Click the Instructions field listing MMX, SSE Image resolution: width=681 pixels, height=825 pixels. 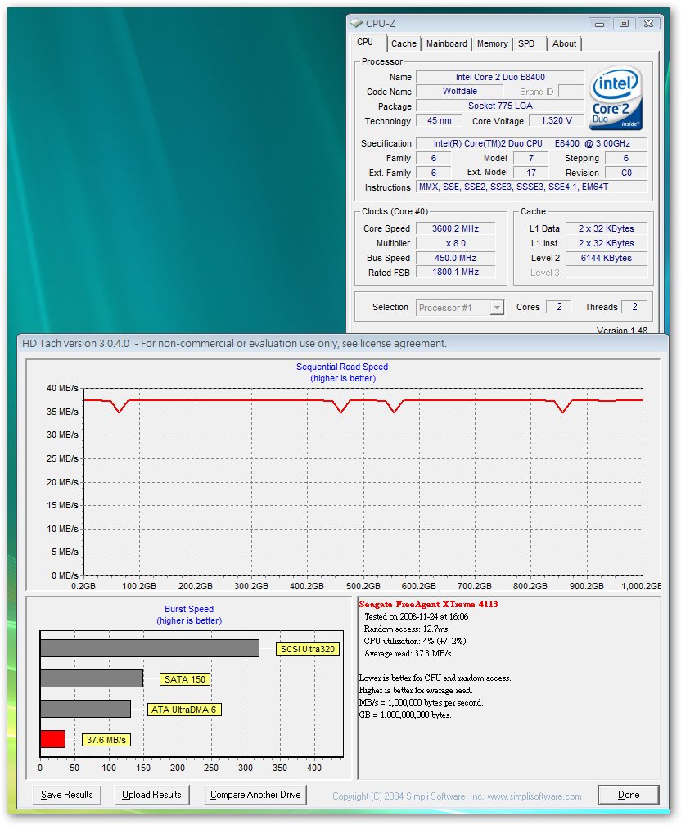[531, 187]
